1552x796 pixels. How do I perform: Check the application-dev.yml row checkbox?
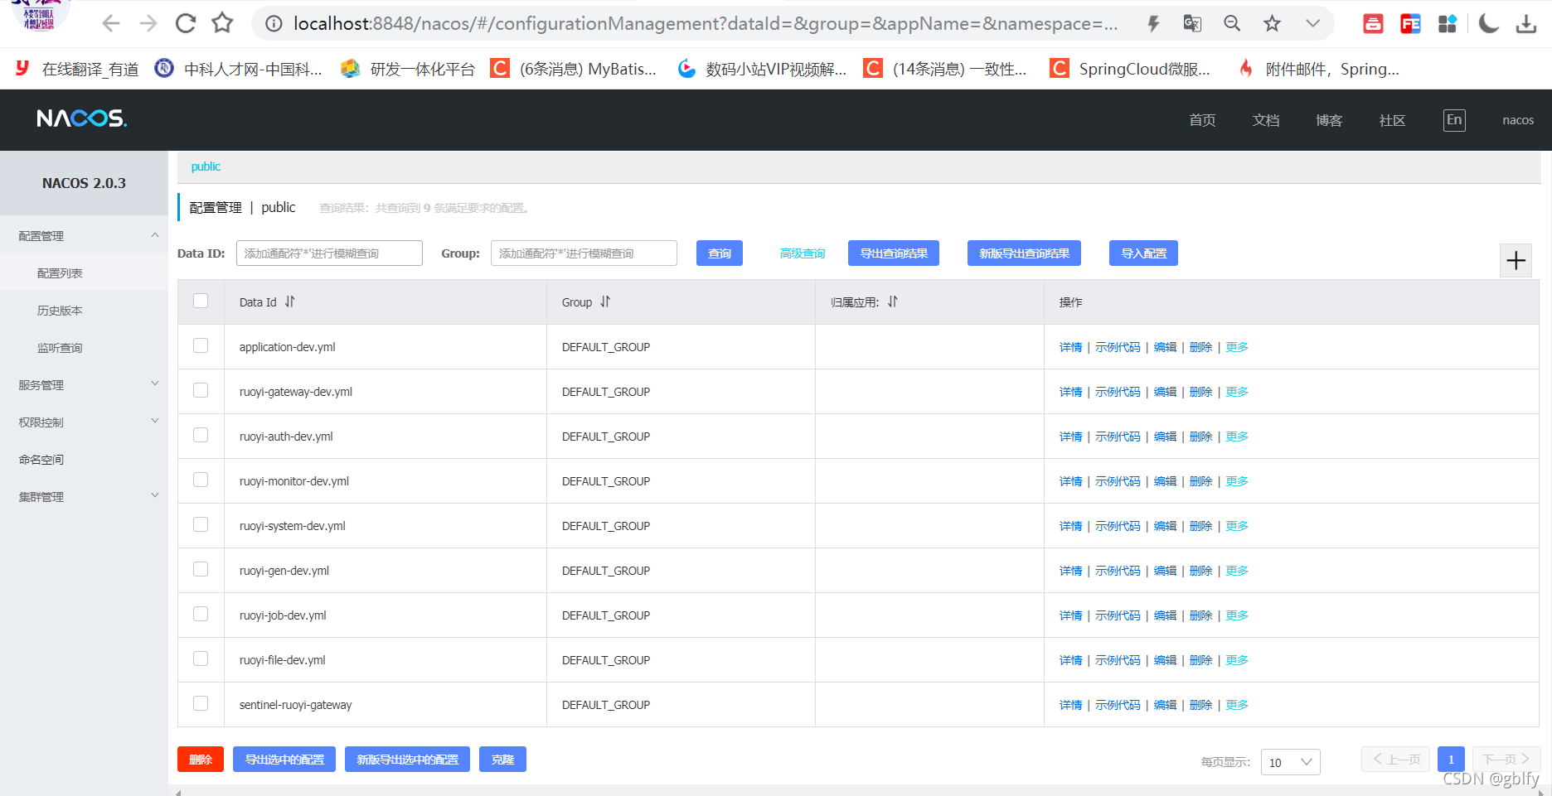(200, 346)
